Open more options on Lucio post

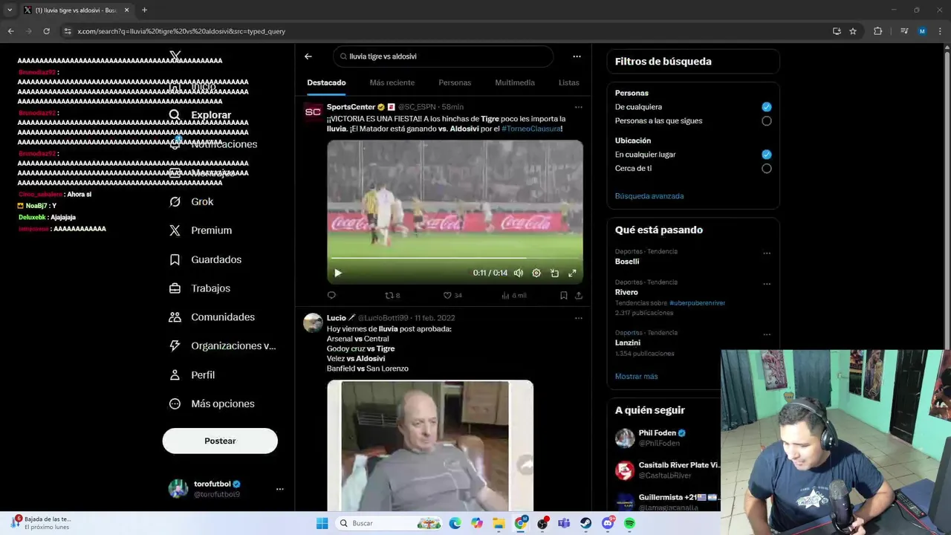[579, 318]
